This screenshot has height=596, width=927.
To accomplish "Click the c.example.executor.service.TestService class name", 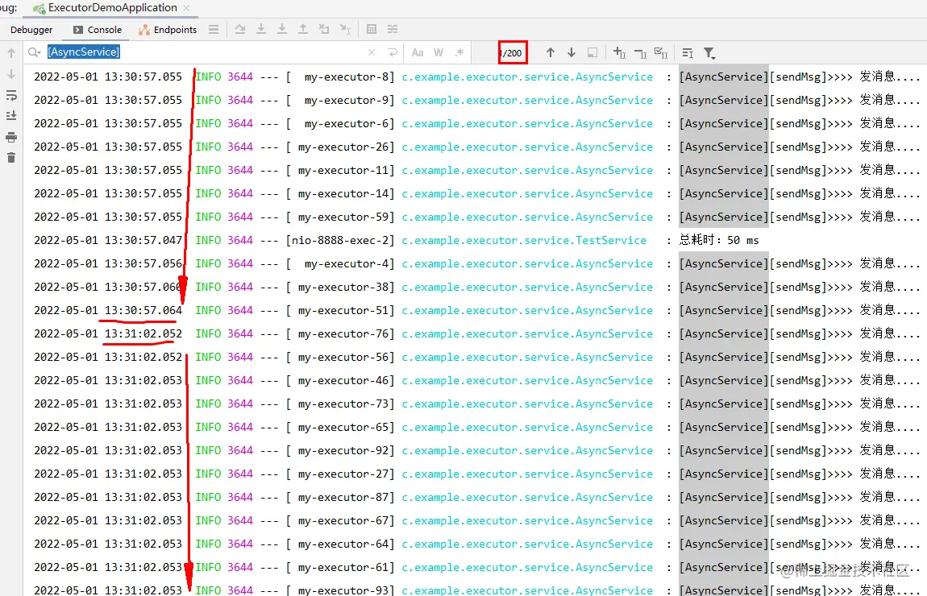I will point(524,240).
